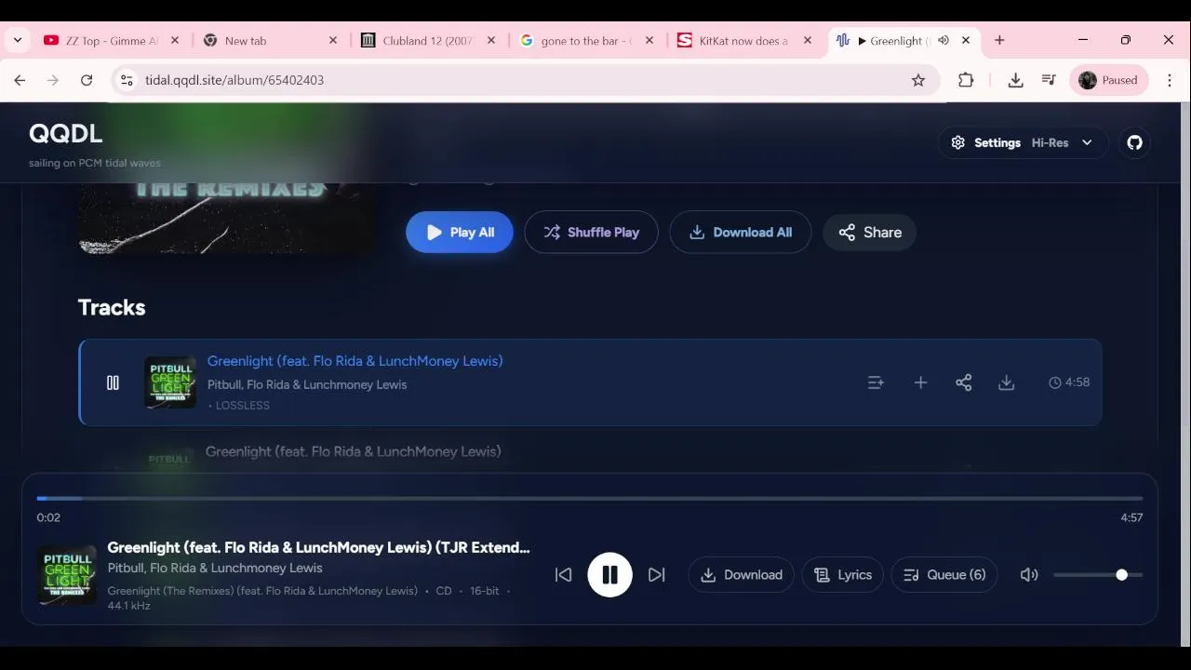Close the Clubland 12 tab
Viewport: 1191px width, 670px height.
pos(491,41)
